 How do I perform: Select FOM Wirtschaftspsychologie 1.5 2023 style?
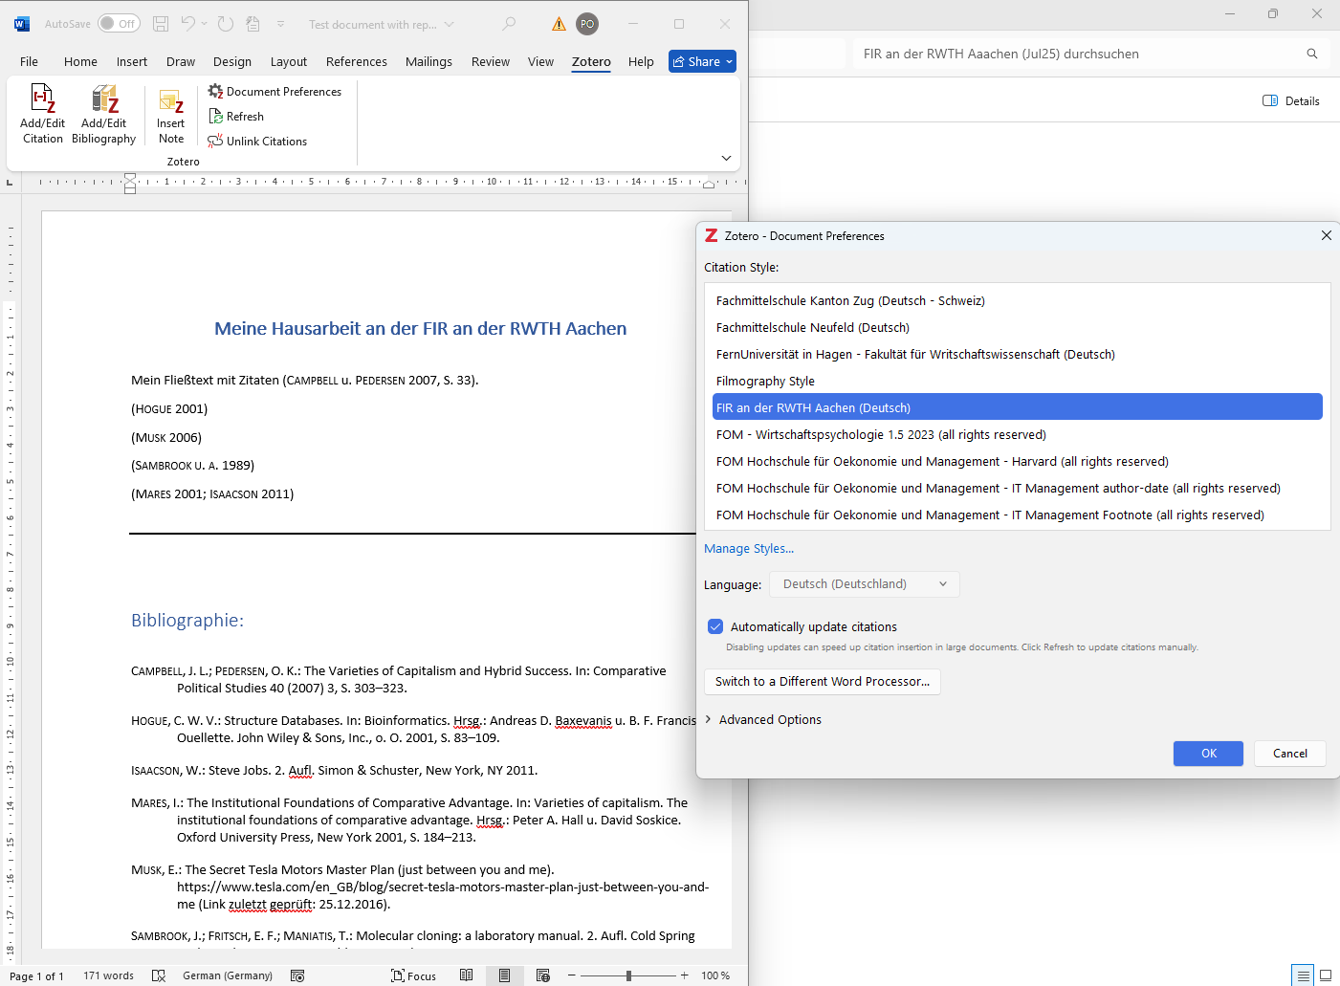pos(1018,434)
